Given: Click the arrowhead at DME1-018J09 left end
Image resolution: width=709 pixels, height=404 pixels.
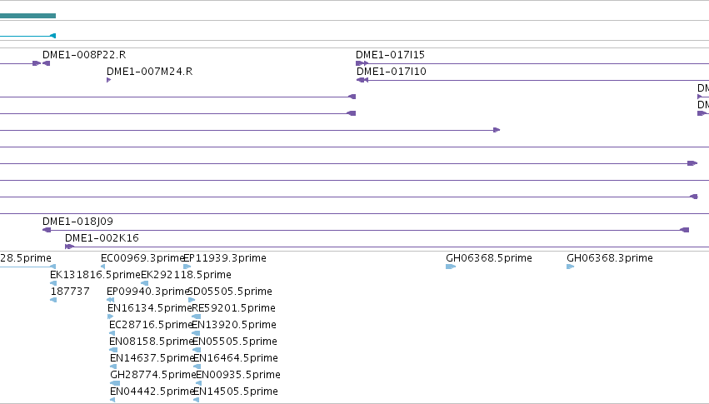Looking at the screenshot, I should (x=47, y=230).
